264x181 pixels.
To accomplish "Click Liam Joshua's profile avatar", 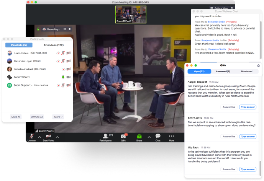I will point(10,53).
